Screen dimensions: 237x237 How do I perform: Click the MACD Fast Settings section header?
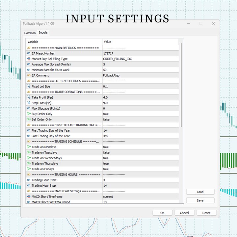[102, 191]
